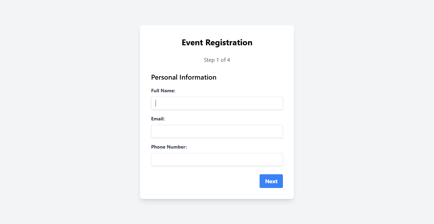Click the blue Next button
434x224 pixels.
[x=271, y=181]
